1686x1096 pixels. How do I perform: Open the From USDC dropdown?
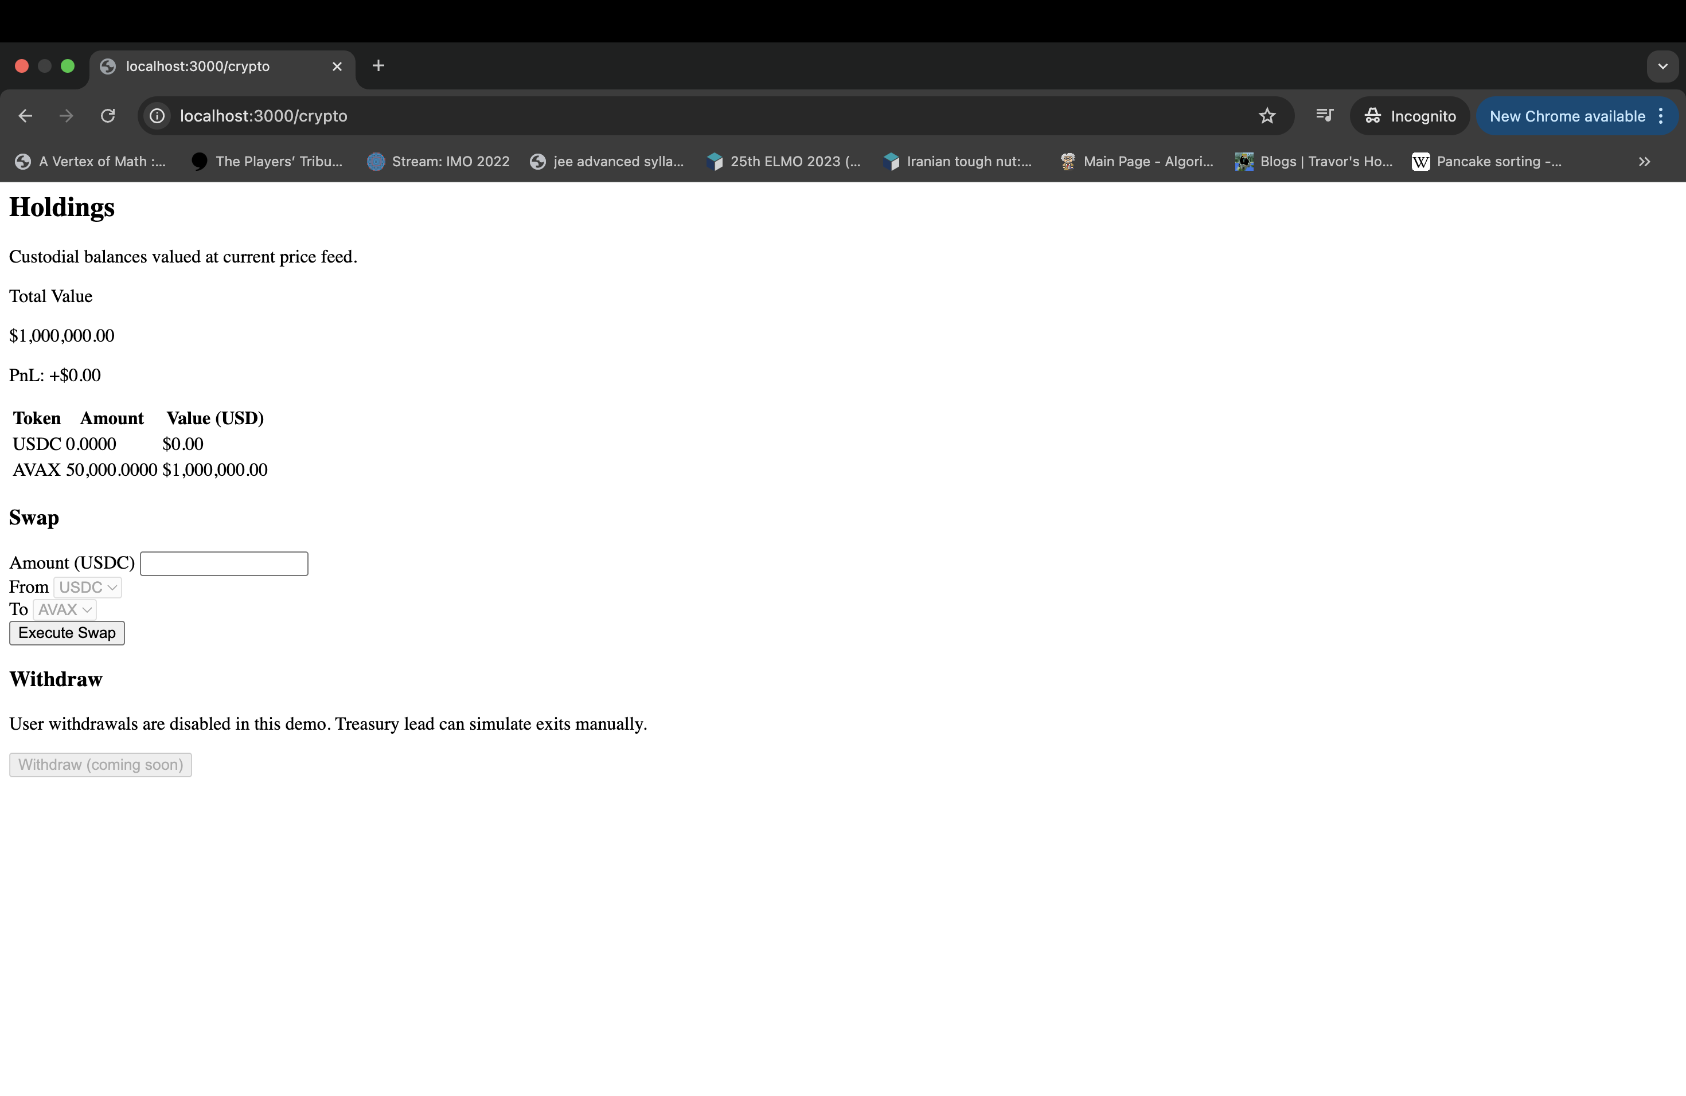tap(88, 588)
